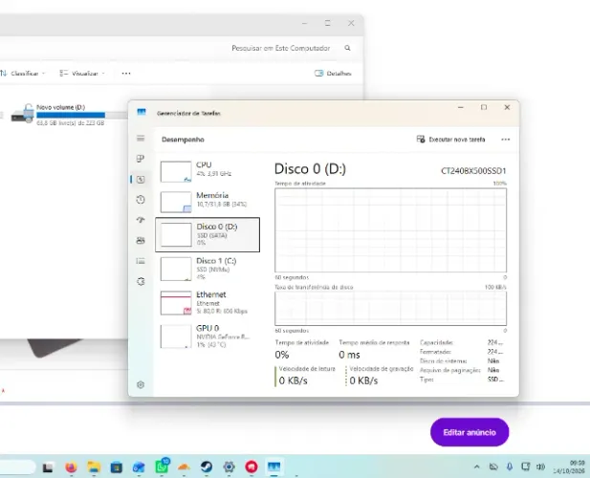590x478 pixels.
Task: Open the Visualizar dropdown in File Explorer
Action: point(82,74)
